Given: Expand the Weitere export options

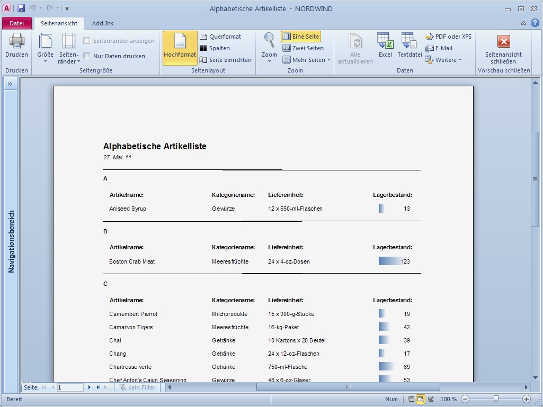Looking at the screenshot, I should (445, 60).
